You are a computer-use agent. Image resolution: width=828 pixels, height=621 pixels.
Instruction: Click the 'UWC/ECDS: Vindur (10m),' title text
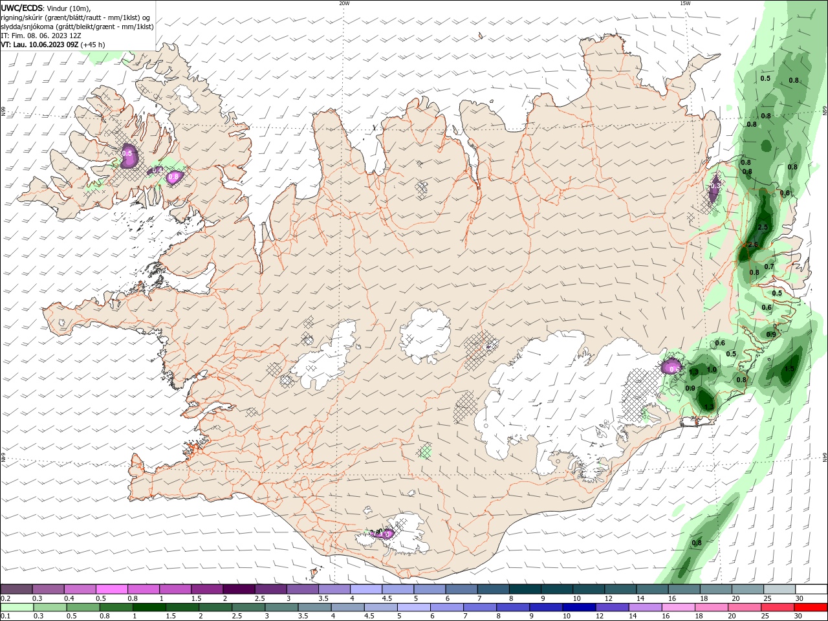(x=46, y=8)
